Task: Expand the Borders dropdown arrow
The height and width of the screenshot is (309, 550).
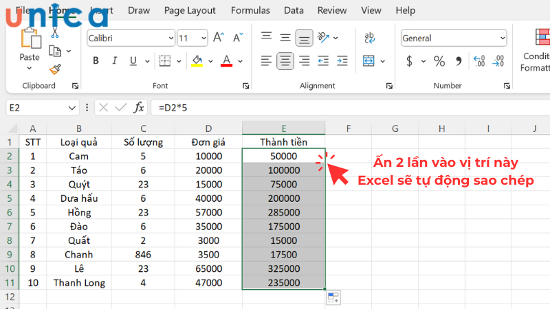Action: (x=179, y=61)
